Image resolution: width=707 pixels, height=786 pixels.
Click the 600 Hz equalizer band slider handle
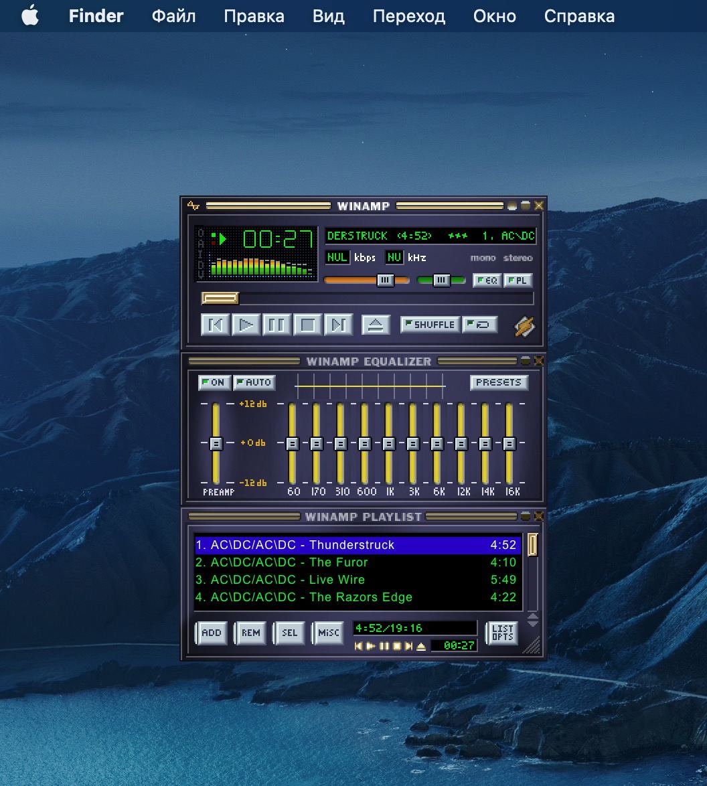[x=364, y=443]
